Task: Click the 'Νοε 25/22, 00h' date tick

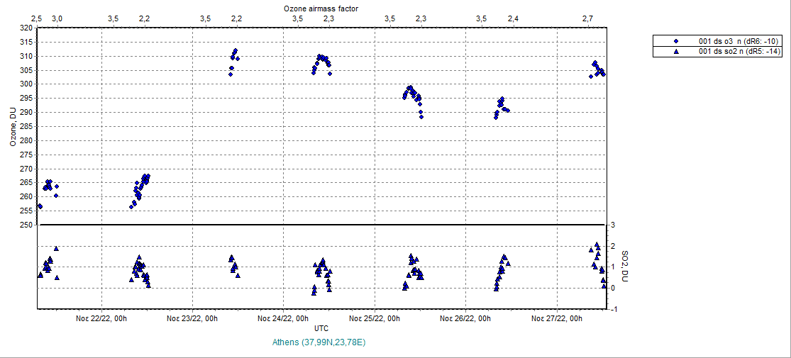Action: click(x=375, y=319)
